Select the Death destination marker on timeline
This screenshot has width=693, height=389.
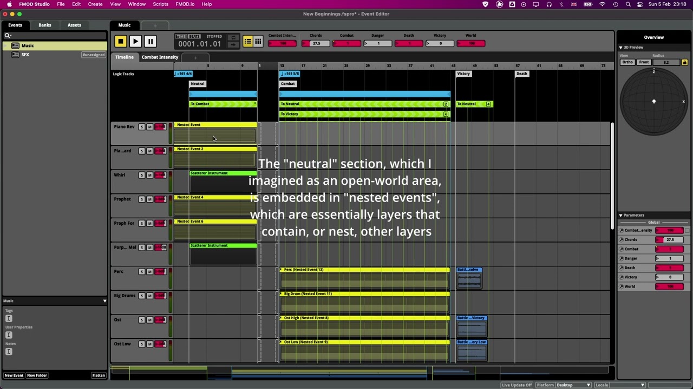(521, 74)
